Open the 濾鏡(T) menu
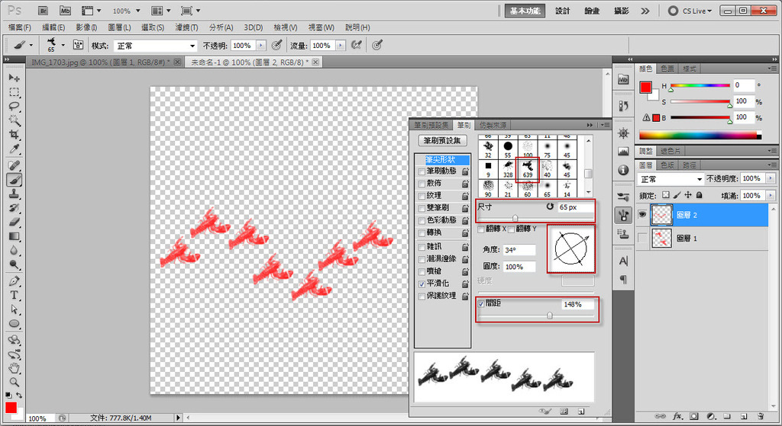 (186, 27)
